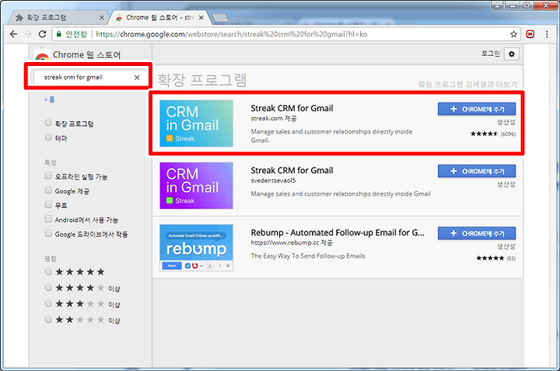Open 확장 프로그램 검색결과 더보기 link
This screenshot has height=371, width=560.
[467, 85]
